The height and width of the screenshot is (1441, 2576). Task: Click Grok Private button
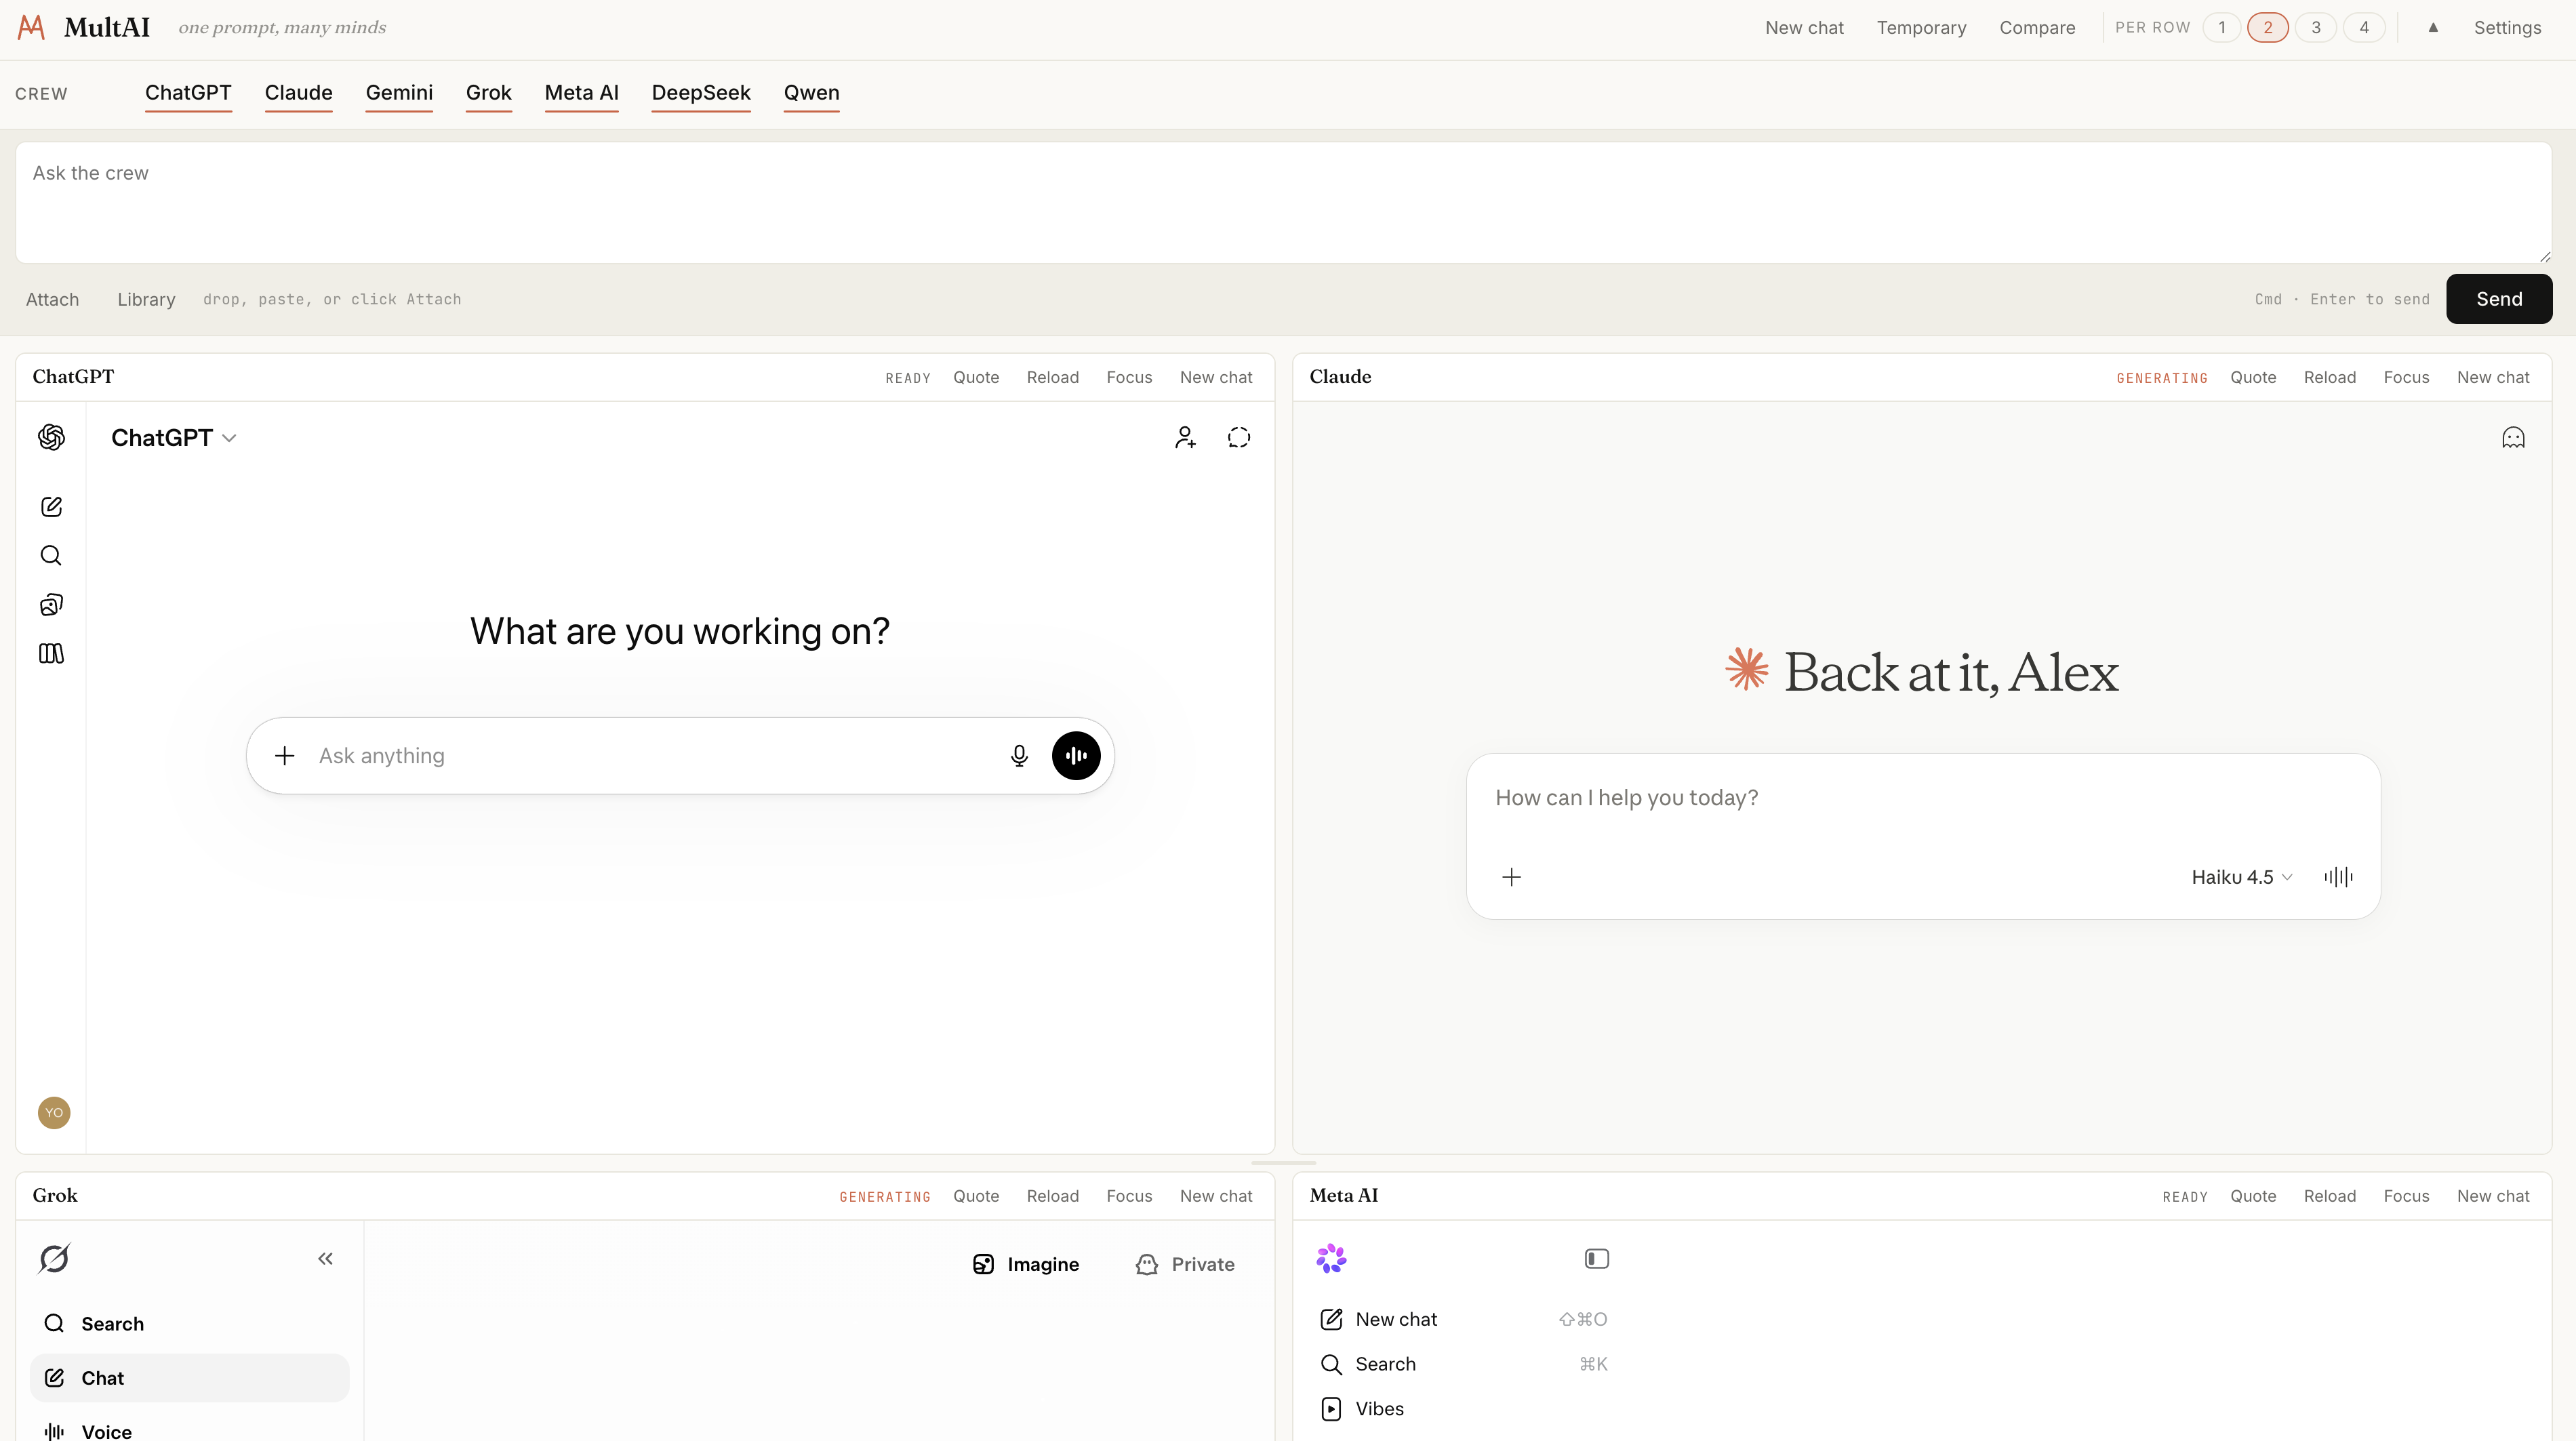1185,1264
